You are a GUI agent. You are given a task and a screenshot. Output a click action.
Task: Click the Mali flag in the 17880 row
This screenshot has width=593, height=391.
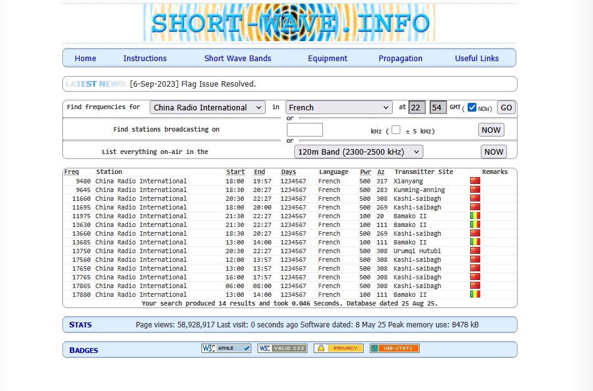coord(475,294)
